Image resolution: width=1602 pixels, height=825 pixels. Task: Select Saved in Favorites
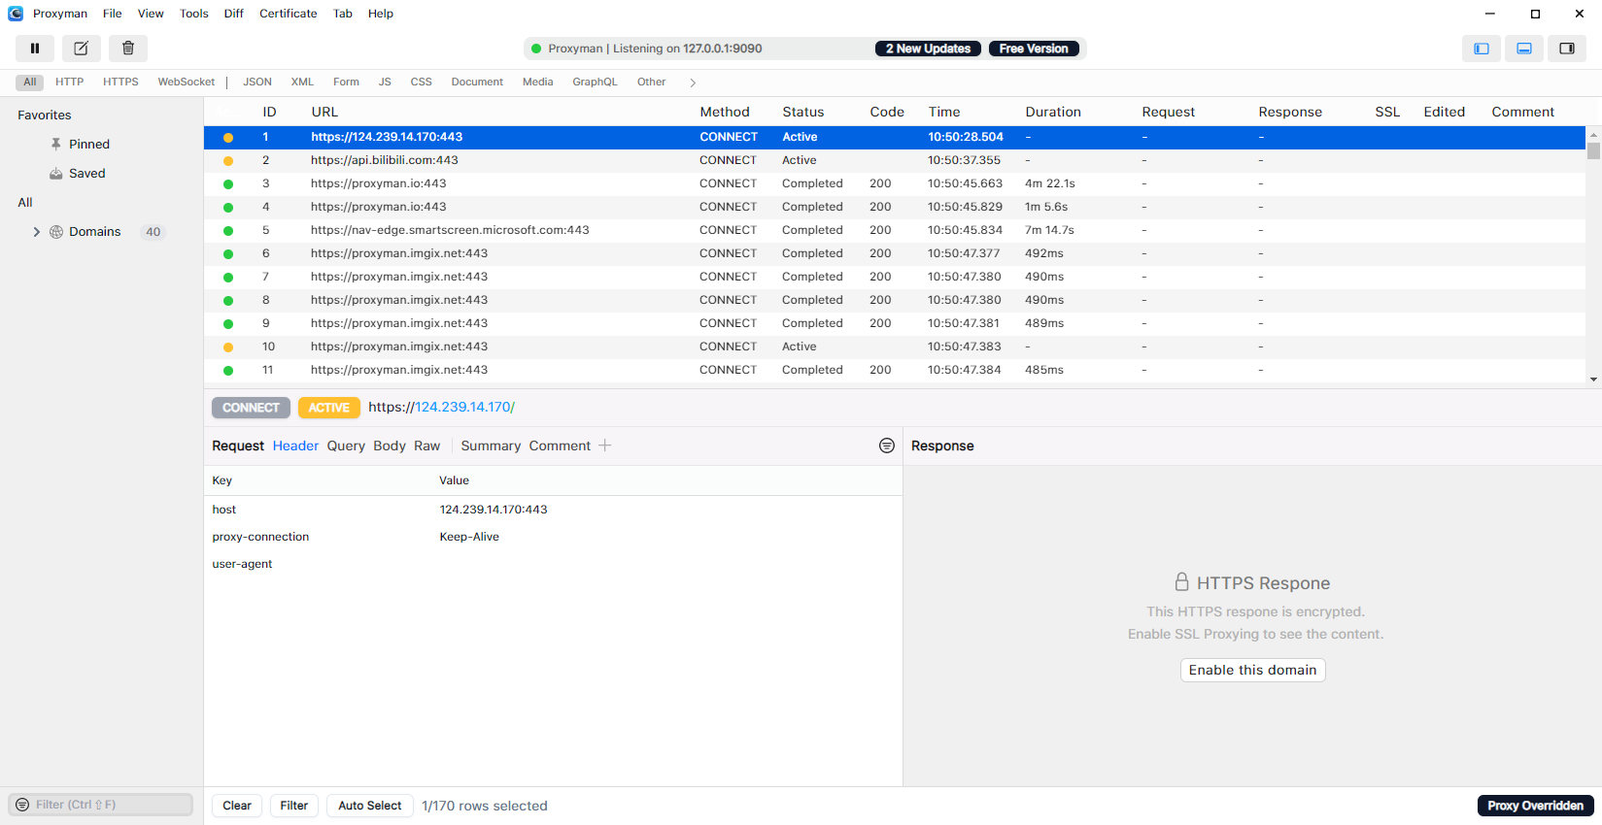coord(87,173)
